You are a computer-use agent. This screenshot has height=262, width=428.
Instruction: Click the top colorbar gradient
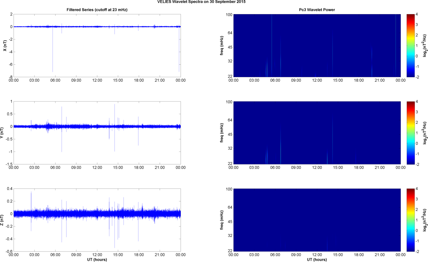tap(410, 46)
